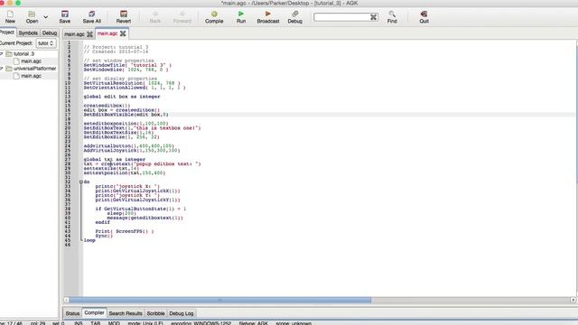Viewport: 578px width, 325px height.
Task: Click the 'loop' keyword line
Action: click(89, 240)
